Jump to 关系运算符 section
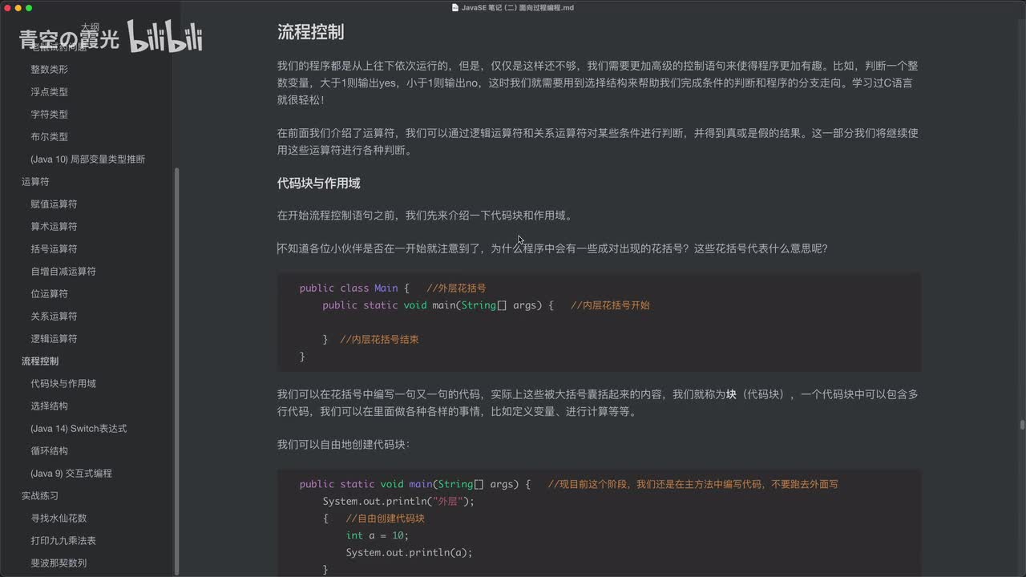 coord(54,317)
